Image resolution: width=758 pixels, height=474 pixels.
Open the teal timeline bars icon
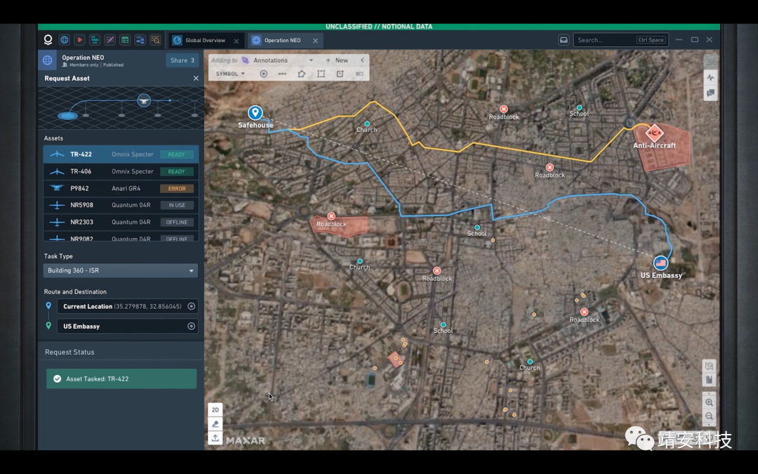pyautogui.click(x=95, y=40)
